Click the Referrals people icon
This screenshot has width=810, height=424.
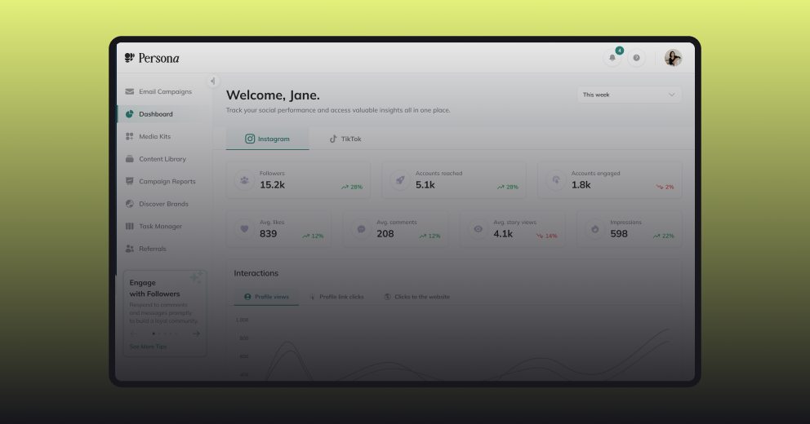(x=130, y=249)
